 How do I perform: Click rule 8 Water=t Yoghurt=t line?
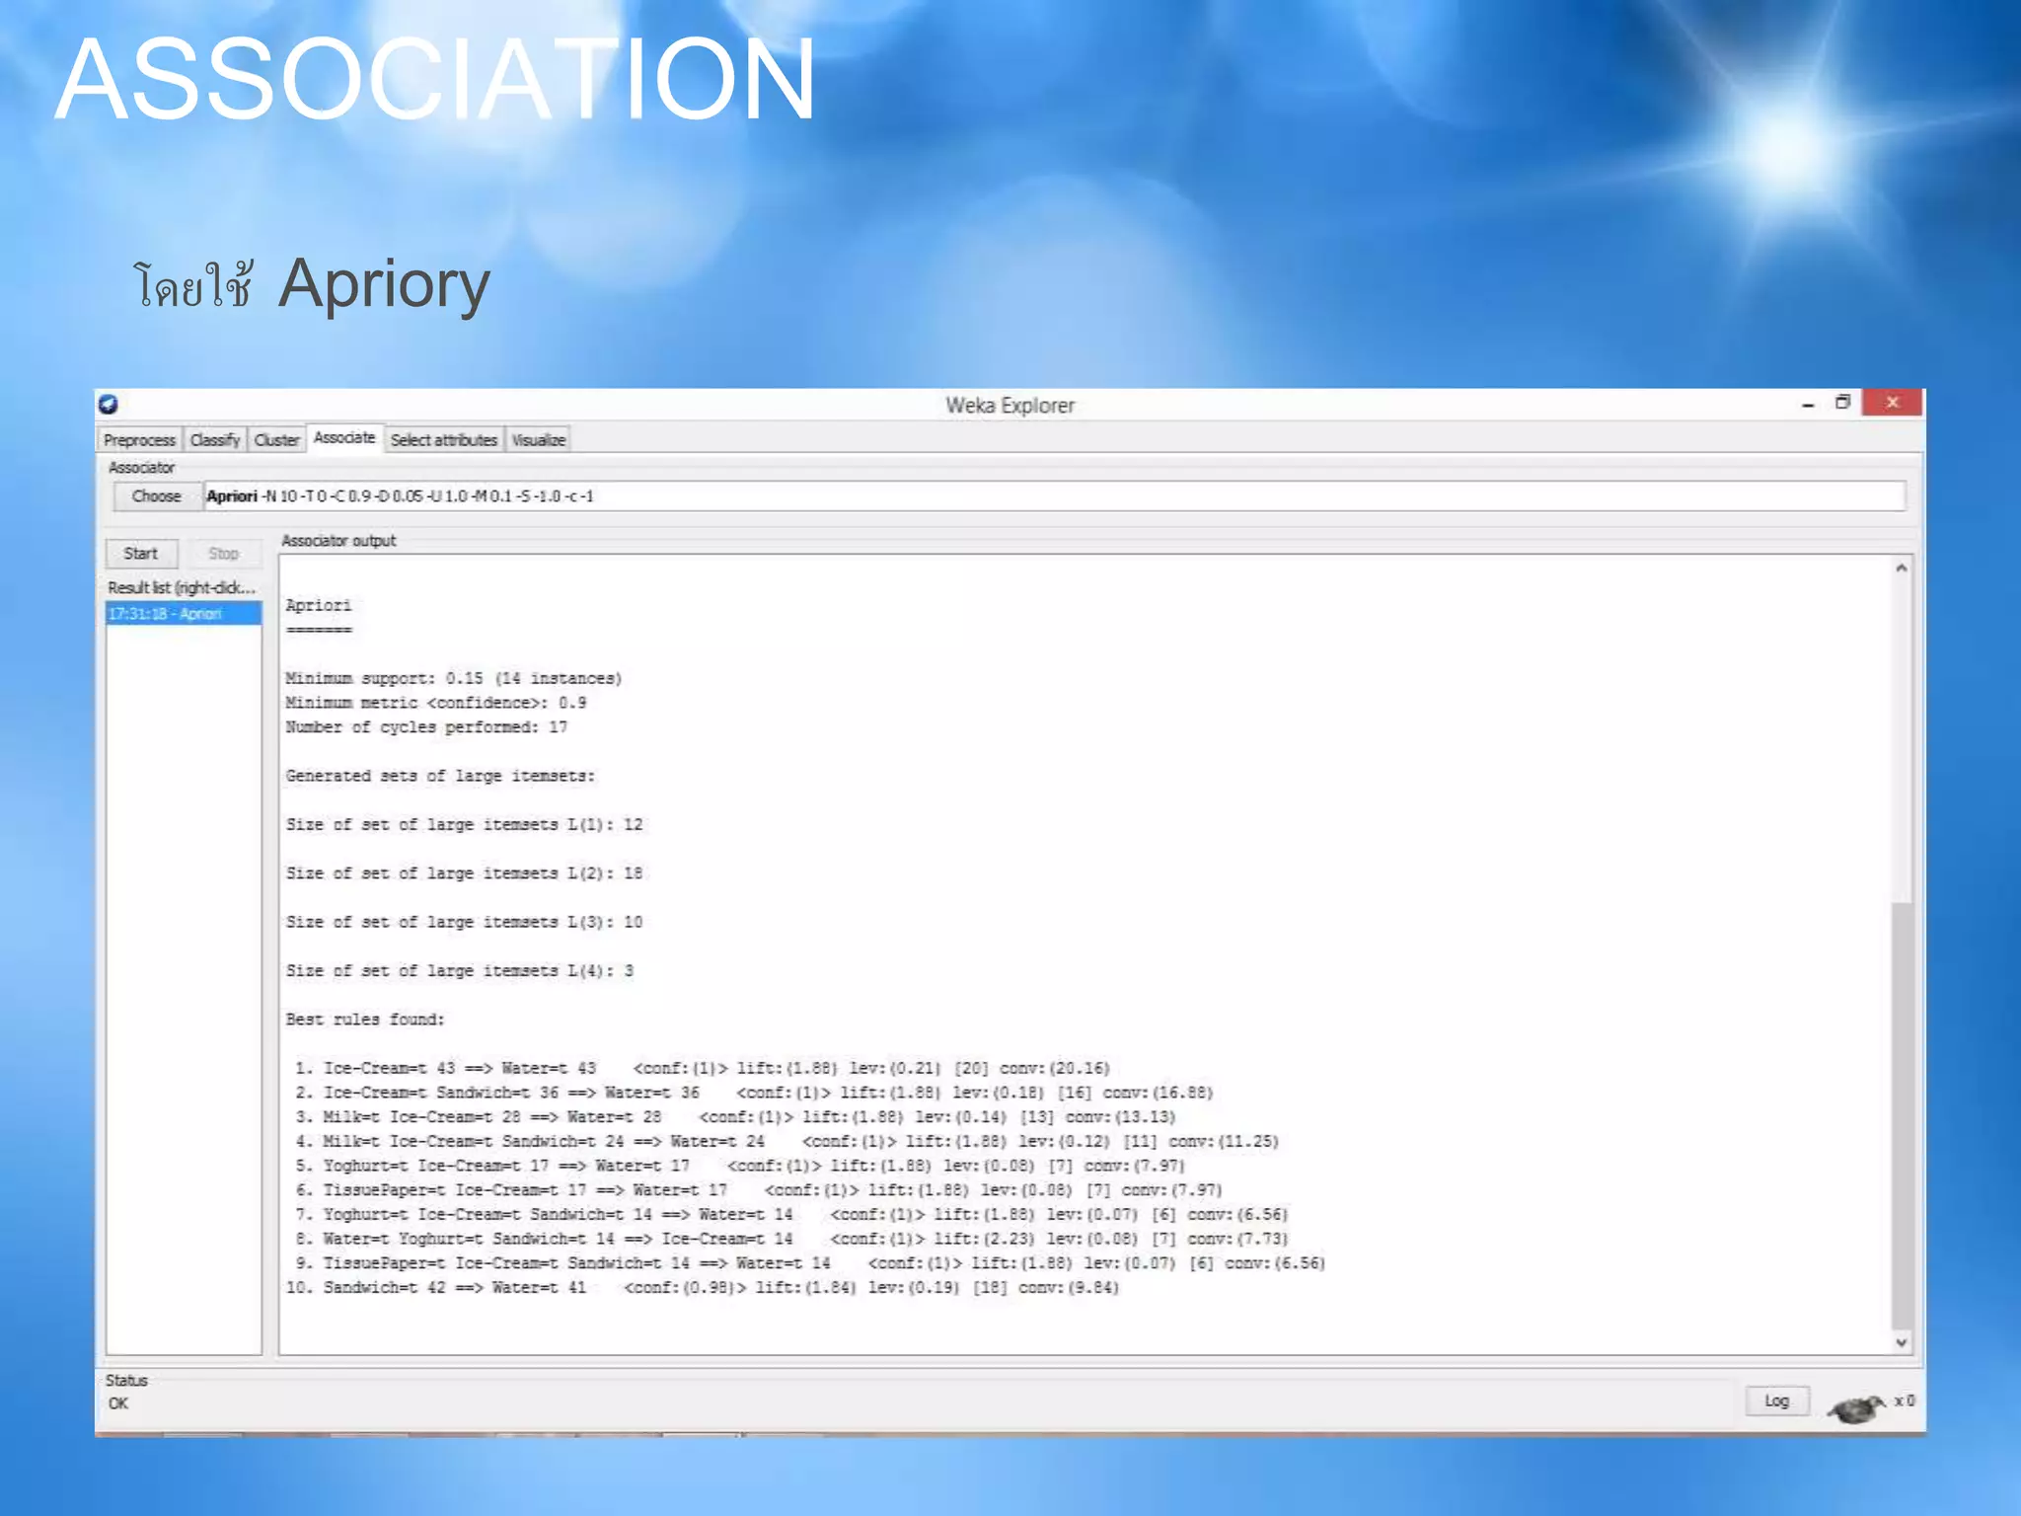pyautogui.click(x=792, y=1239)
